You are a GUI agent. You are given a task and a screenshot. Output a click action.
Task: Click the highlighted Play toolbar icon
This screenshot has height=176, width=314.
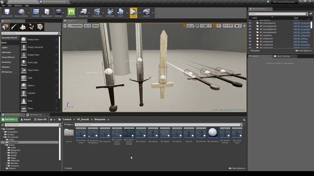(133, 13)
